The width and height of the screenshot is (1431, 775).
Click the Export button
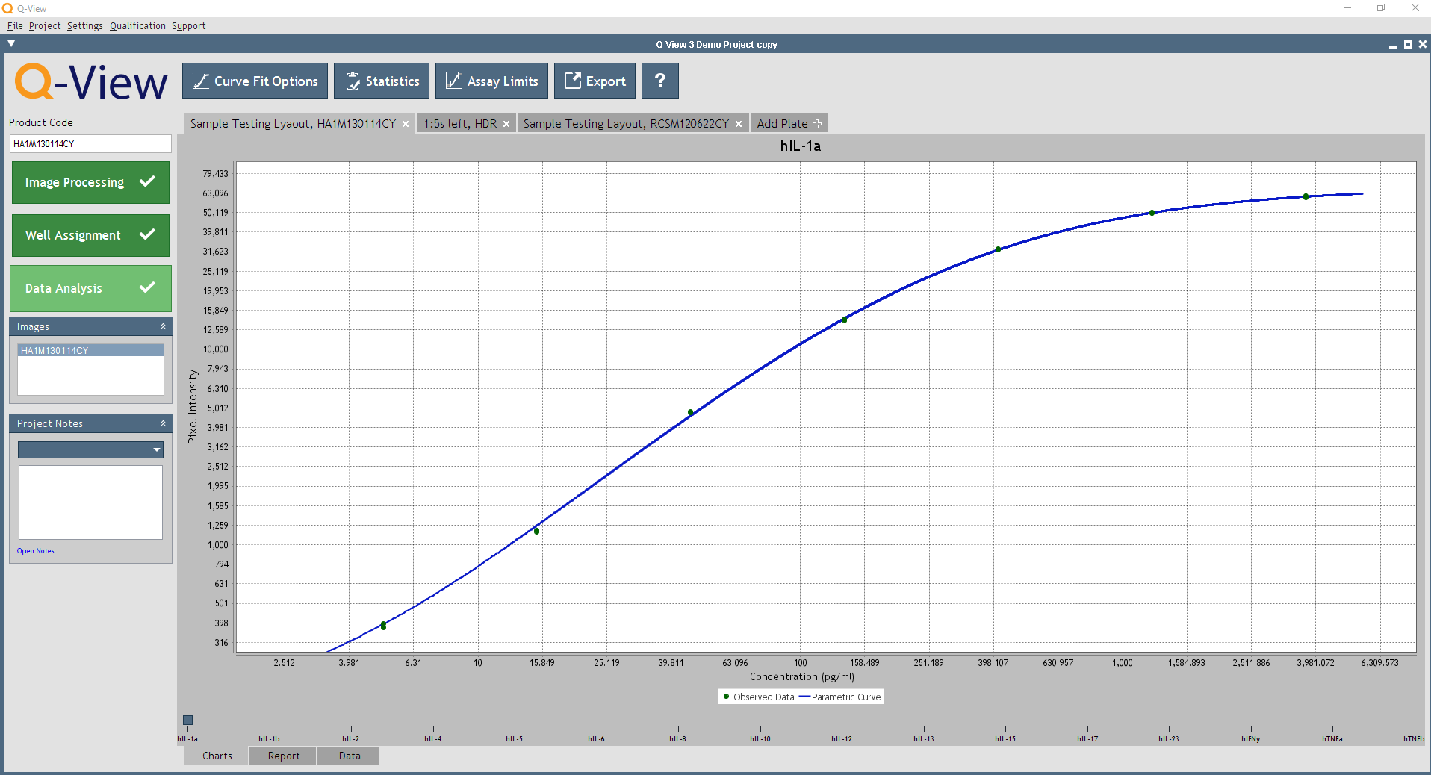click(595, 81)
